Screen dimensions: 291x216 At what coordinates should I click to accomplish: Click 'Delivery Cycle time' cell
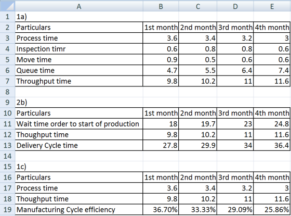tap(79, 145)
